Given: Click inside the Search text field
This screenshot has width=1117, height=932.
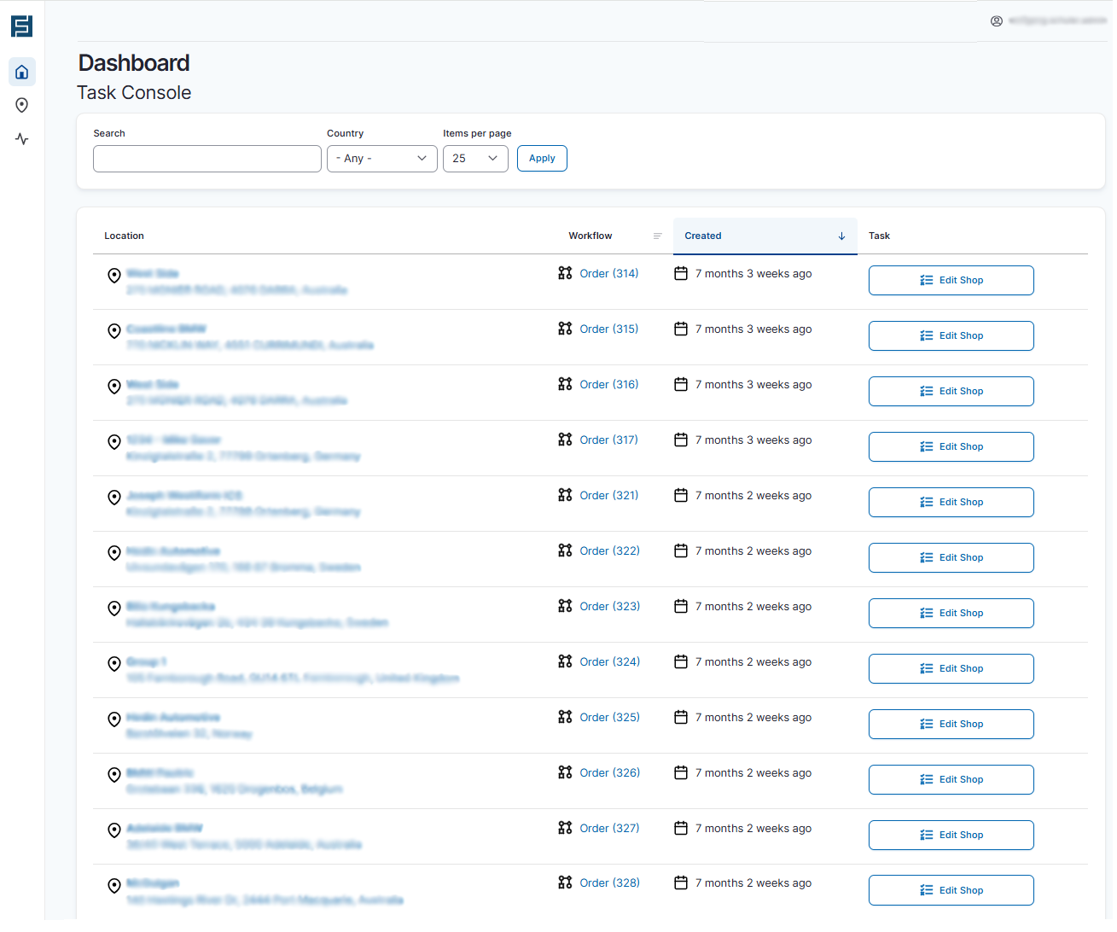Looking at the screenshot, I should [207, 159].
